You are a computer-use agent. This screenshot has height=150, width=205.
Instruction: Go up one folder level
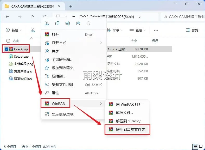[32, 17]
